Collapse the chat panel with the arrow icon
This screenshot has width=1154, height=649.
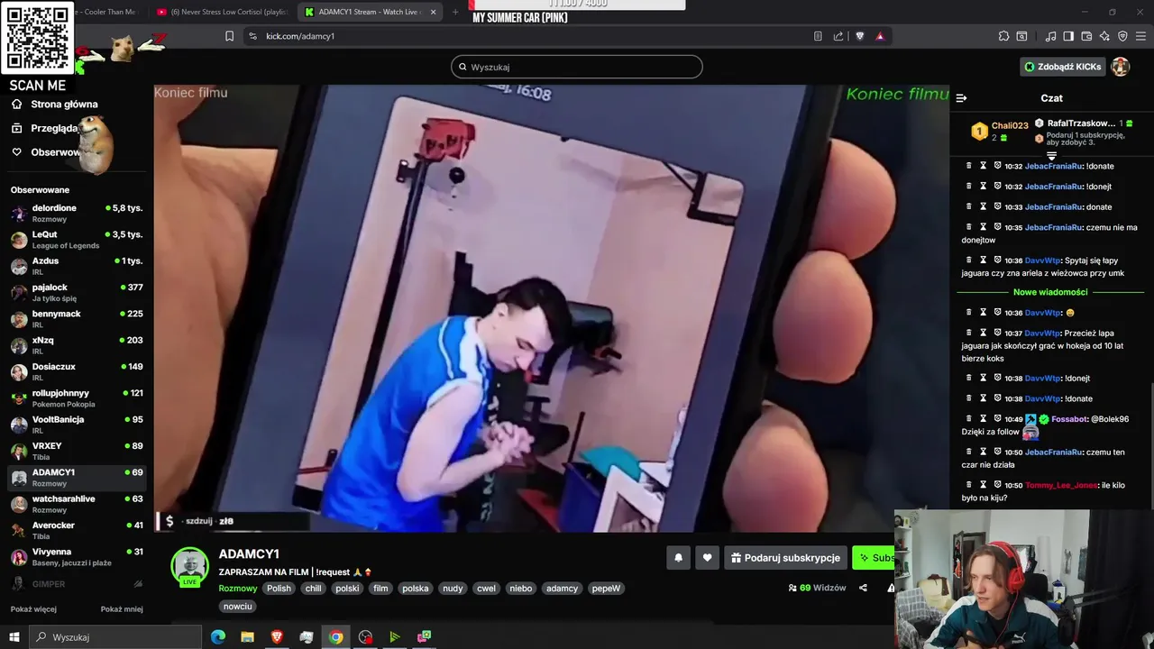961,98
